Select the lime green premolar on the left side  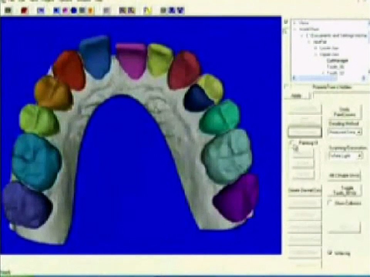coord(39,120)
